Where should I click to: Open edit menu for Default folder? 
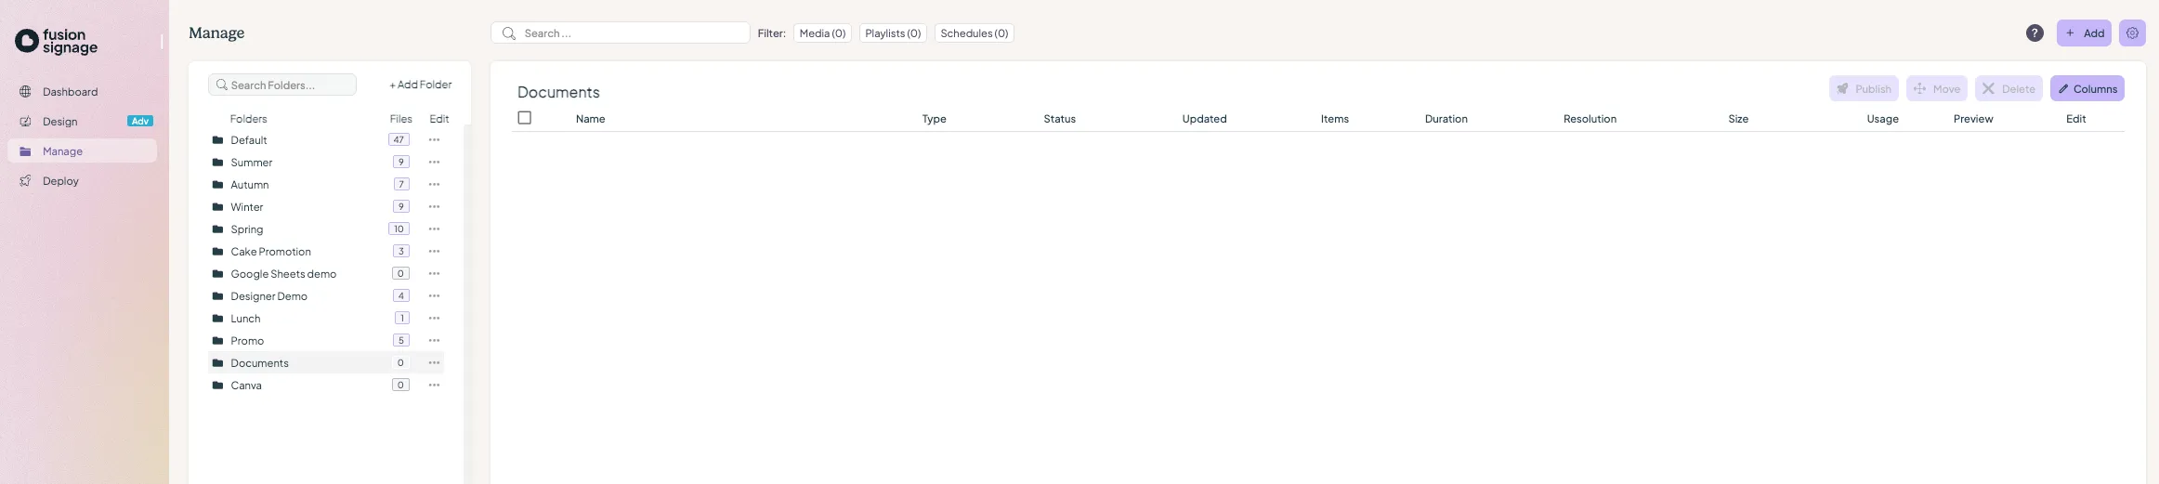434,140
